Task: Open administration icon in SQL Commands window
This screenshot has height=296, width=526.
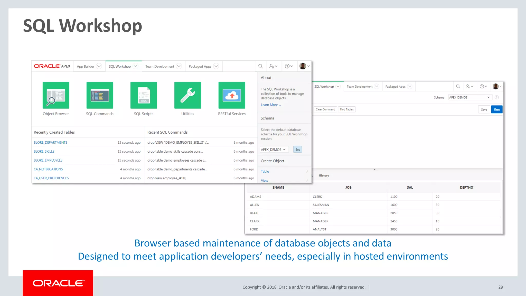Action: coord(469,87)
